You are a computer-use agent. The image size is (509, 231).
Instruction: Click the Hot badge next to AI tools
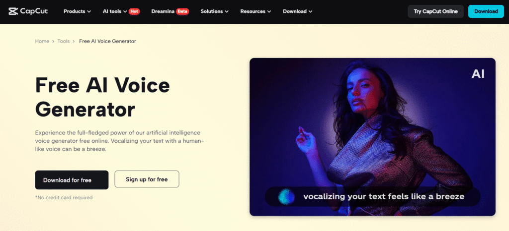click(134, 11)
